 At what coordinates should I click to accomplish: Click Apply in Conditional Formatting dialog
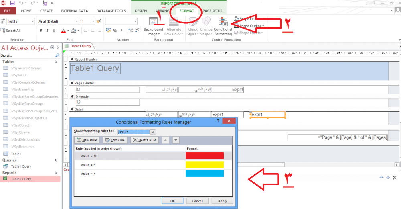222,201
